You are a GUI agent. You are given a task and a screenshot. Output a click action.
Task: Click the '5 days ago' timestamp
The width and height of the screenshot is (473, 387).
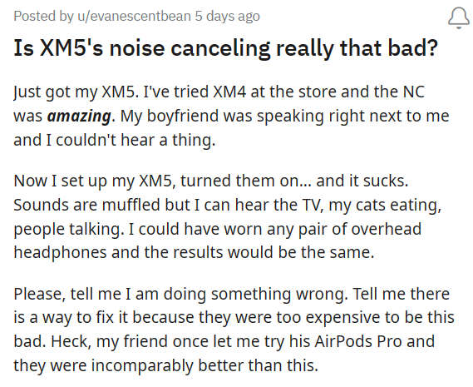[x=227, y=16]
